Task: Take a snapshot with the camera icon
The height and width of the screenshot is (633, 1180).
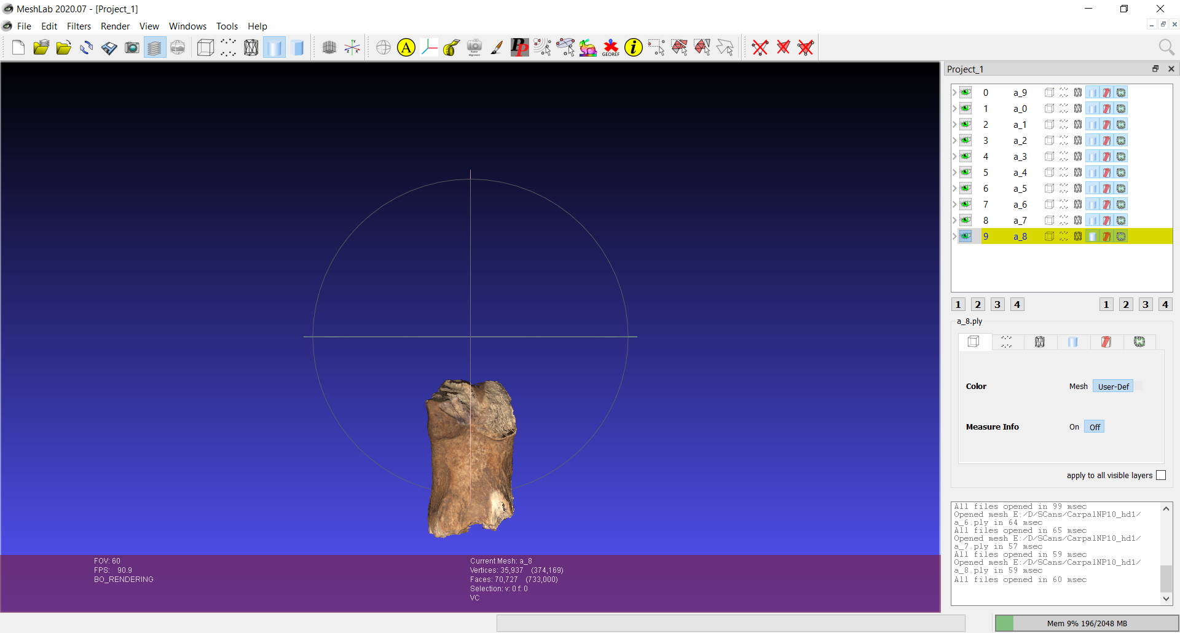Action: coord(132,47)
